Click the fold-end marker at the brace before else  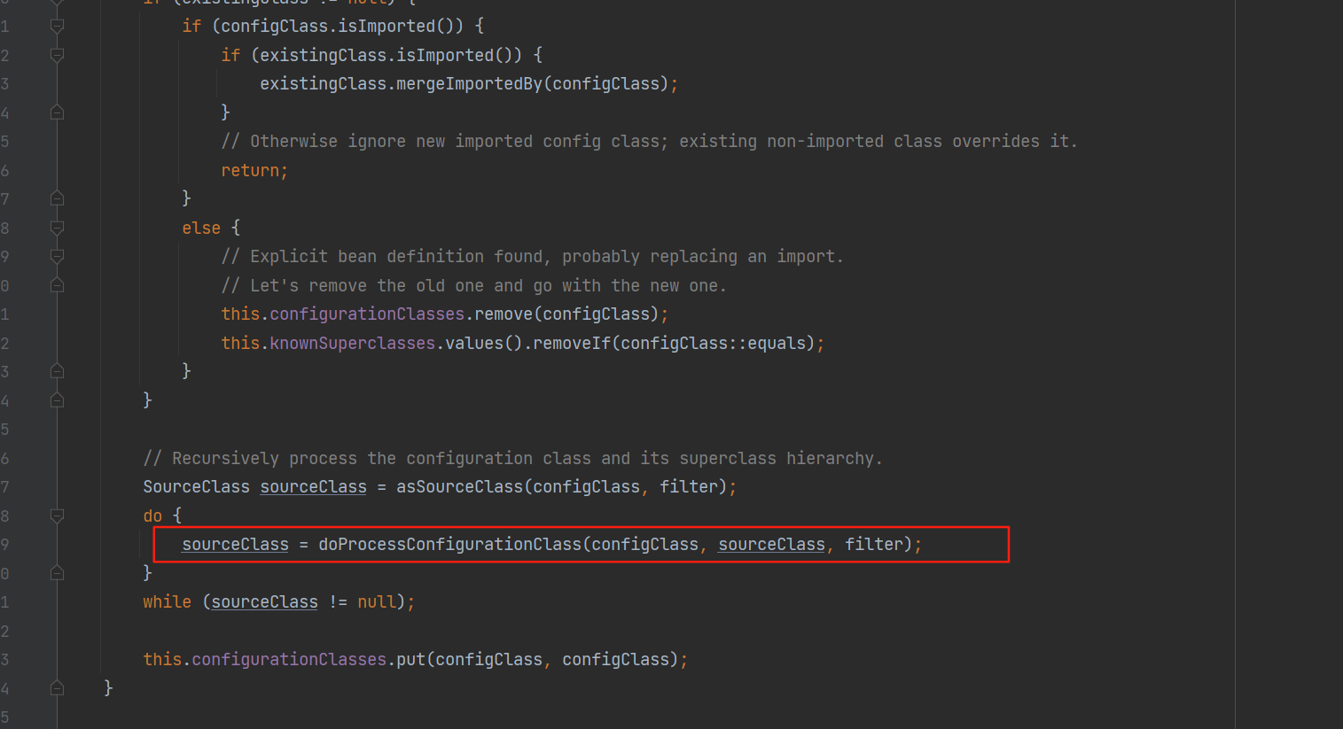click(x=57, y=198)
